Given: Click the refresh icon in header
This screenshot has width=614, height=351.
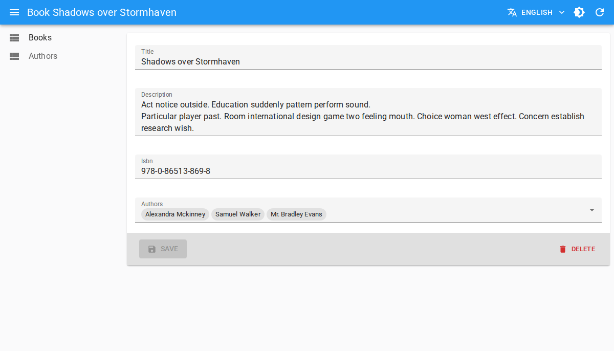Looking at the screenshot, I should [x=600, y=12].
